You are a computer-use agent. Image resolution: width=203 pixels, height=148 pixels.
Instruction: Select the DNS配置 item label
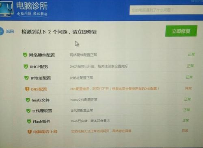click(x=39, y=89)
